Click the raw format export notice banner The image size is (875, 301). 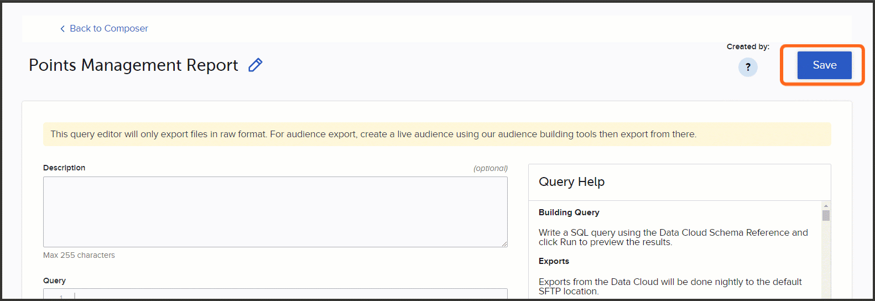click(x=437, y=134)
